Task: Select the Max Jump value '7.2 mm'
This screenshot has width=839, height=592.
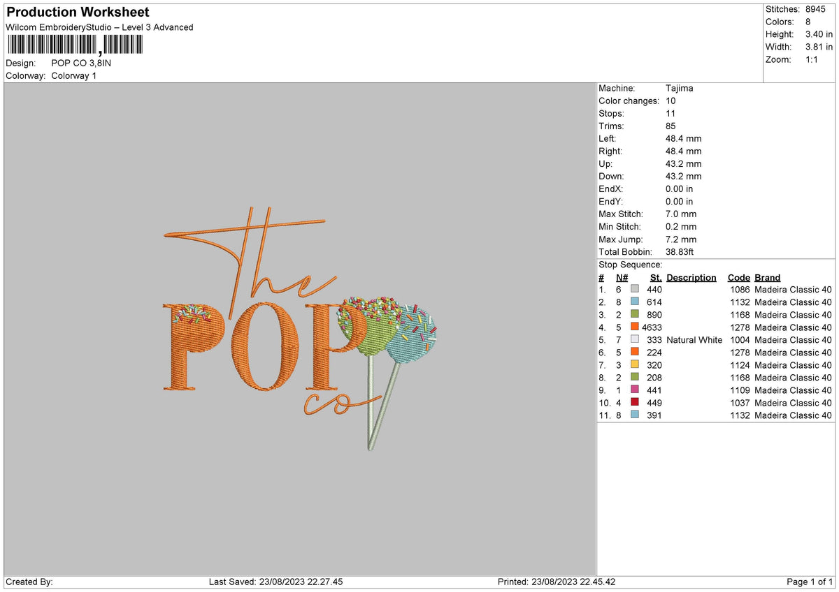Action: point(682,239)
